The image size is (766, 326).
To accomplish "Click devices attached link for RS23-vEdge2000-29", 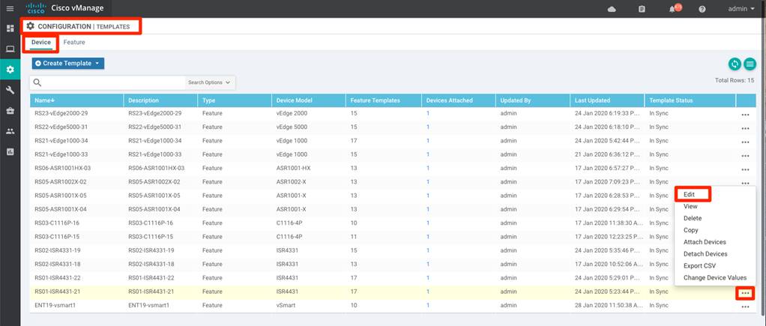I will (428, 113).
